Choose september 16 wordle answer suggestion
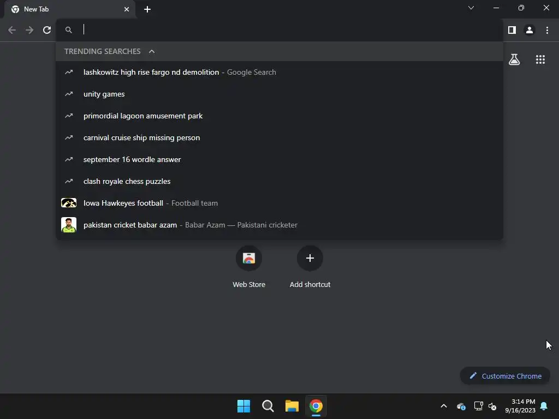This screenshot has width=559, height=419. tap(279, 159)
